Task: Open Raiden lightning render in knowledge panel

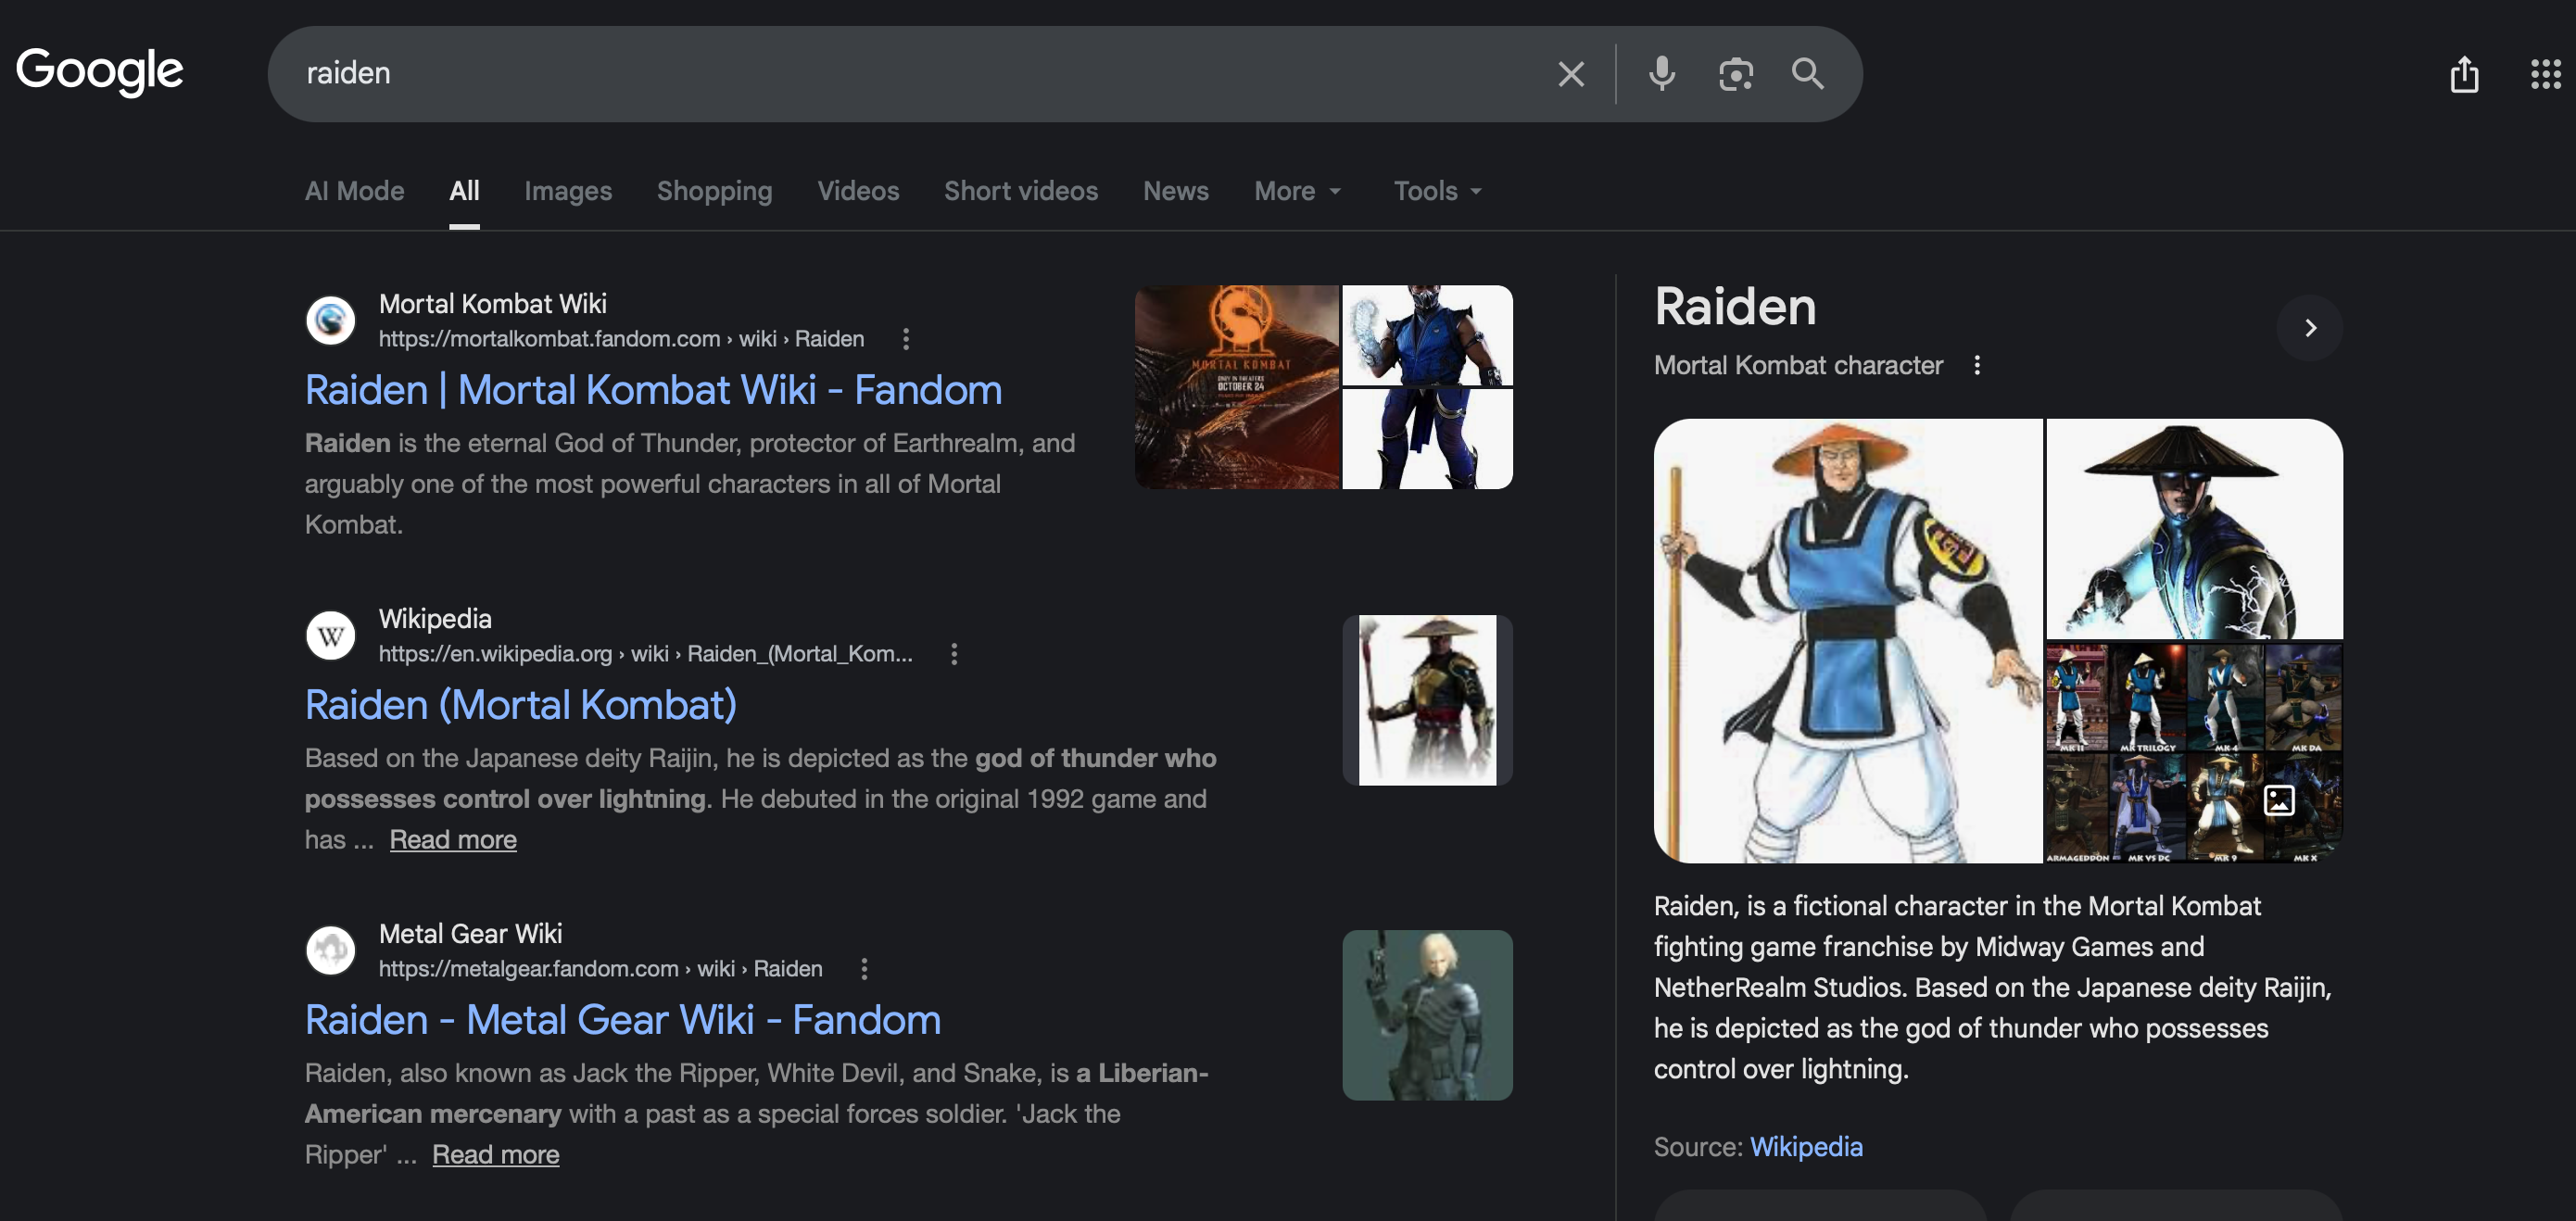Action: pyautogui.click(x=2195, y=528)
